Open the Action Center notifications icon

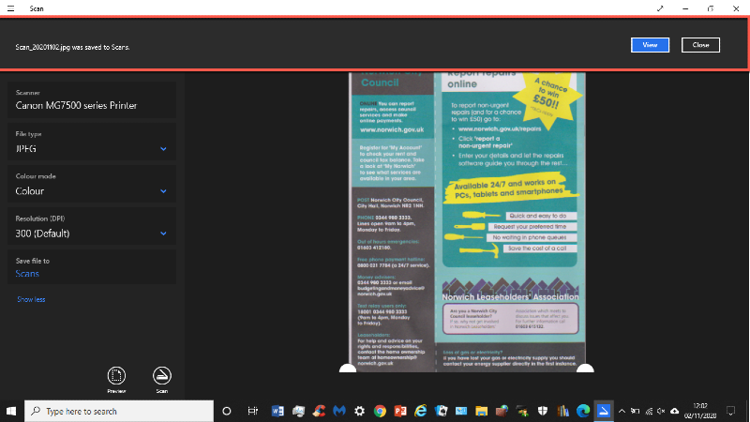(x=731, y=411)
